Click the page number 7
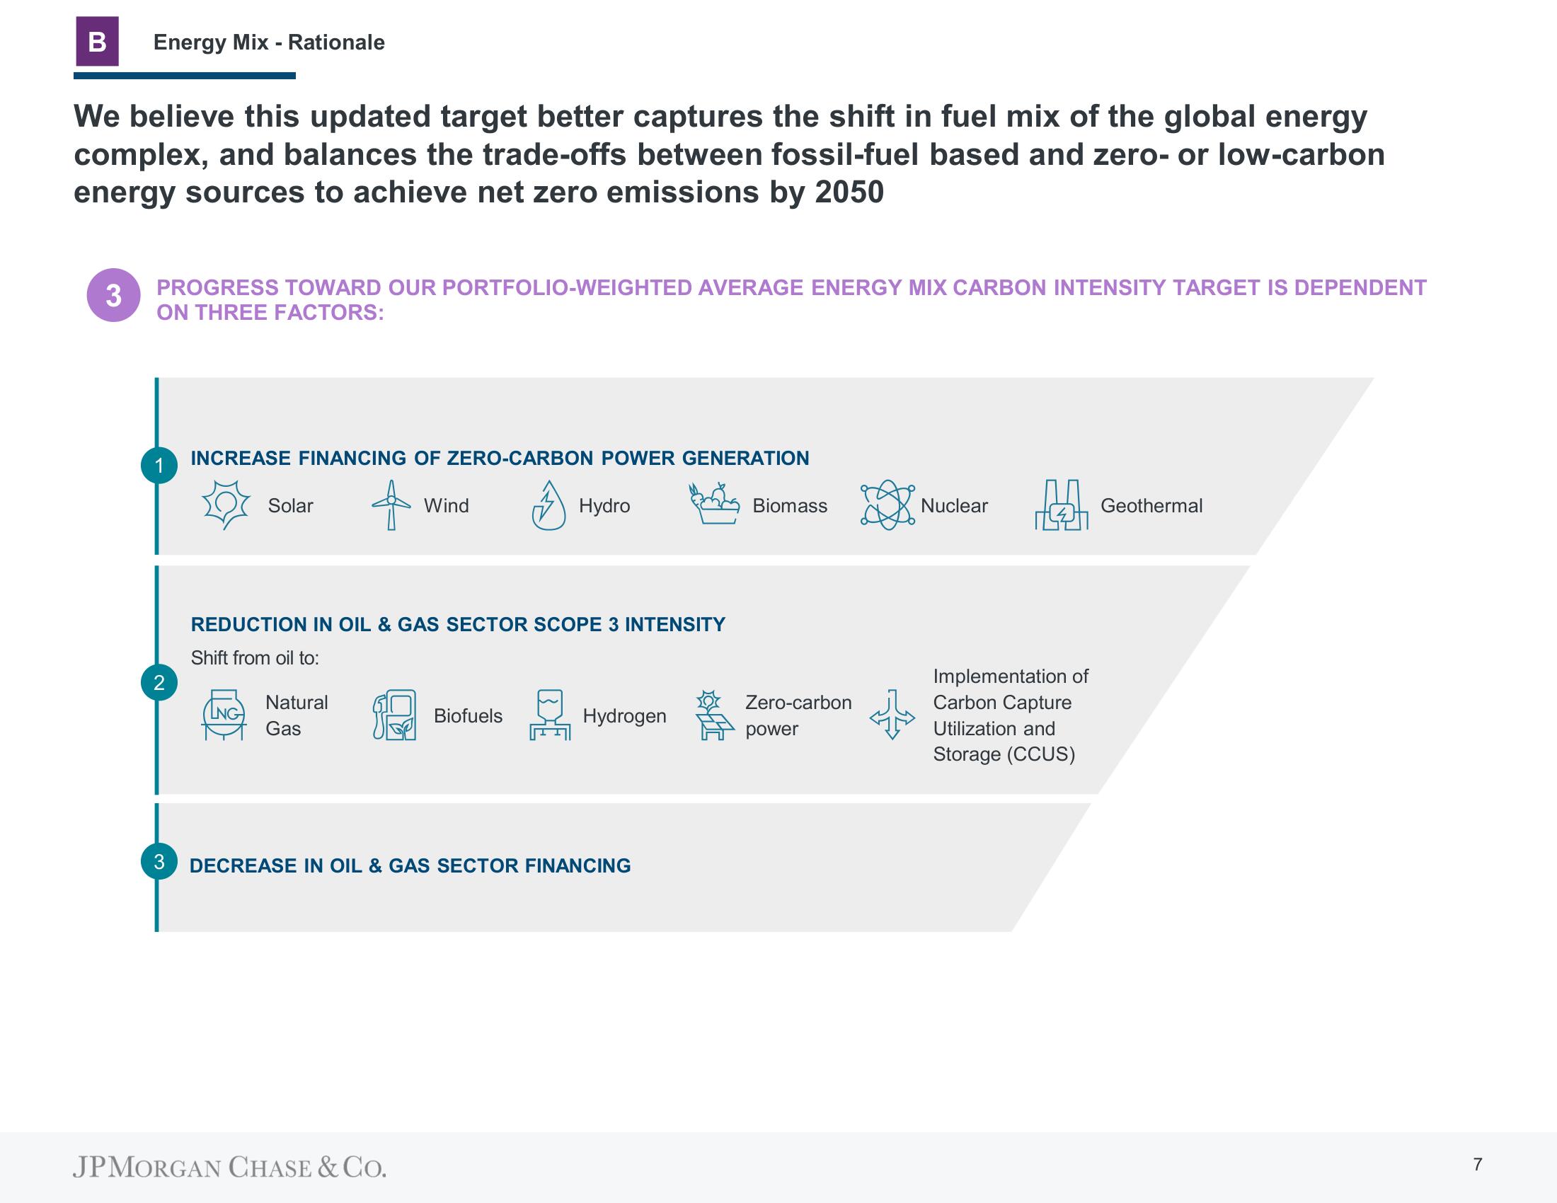Screen dimensions: 1557x1203 click(x=1478, y=1165)
